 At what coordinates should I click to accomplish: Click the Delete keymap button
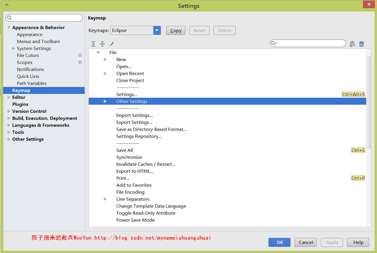point(225,30)
